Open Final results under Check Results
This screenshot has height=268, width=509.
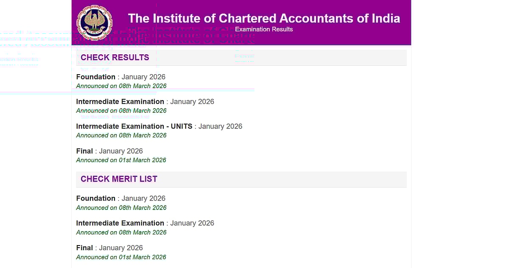pyautogui.click(x=84, y=151)
